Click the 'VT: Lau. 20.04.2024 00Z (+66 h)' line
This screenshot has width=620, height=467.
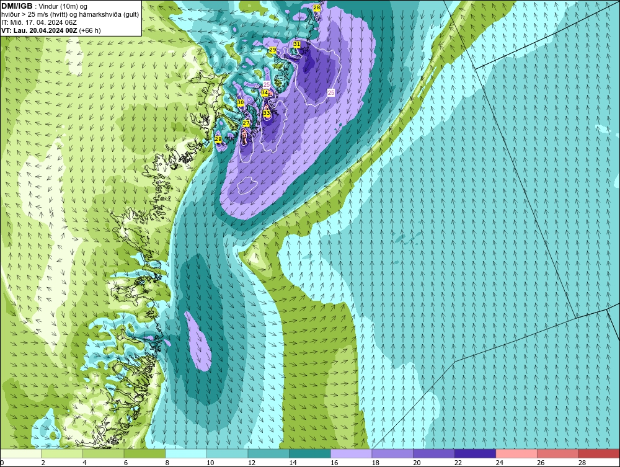click(51, 30)
